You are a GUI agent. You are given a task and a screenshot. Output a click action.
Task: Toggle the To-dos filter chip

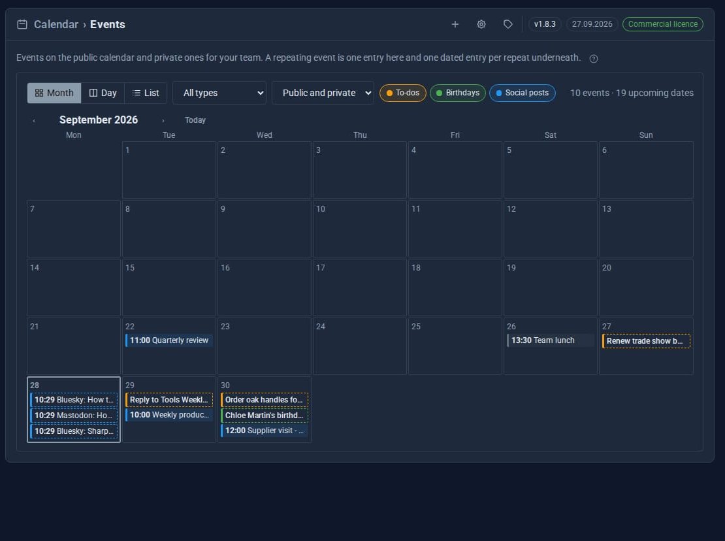(x=403, y=93)
